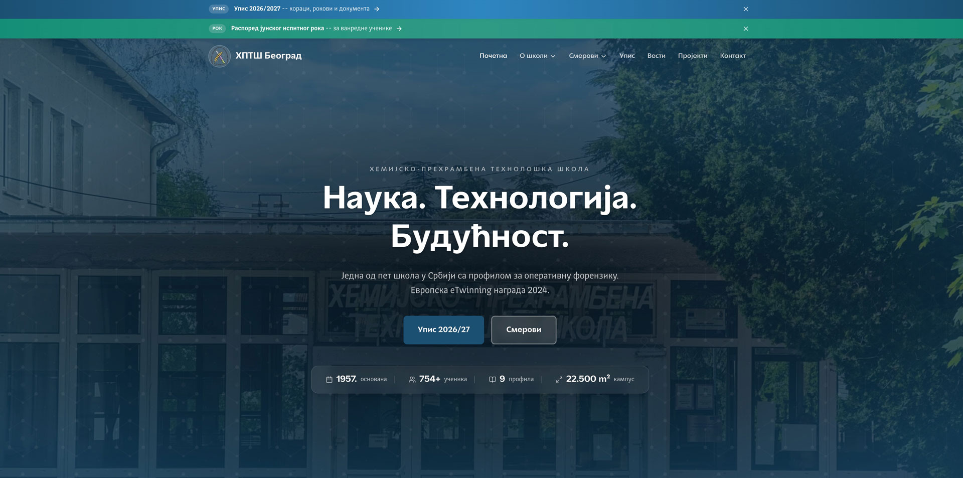This screenshot has width=963, height=478.
Task: Click the ХЕМИЈСКО-ПРЕХРАМБЕНА ТЕХНОЛОШКА ШКОЛА subtitle
Action: (x=479, y=169)
